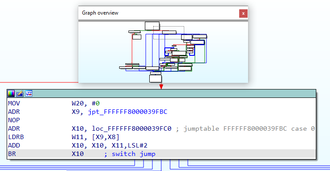Click the top-most block in Graph overview
The width and height of the screenshot is (330, 171).
152,26
